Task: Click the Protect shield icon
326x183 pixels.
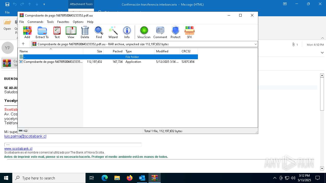Action: click(175, 32)
